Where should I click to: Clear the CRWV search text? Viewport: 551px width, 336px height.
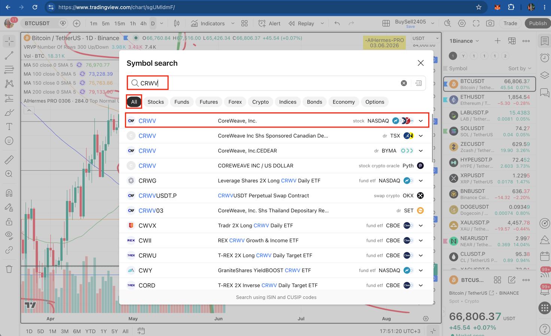click(404, 83)
